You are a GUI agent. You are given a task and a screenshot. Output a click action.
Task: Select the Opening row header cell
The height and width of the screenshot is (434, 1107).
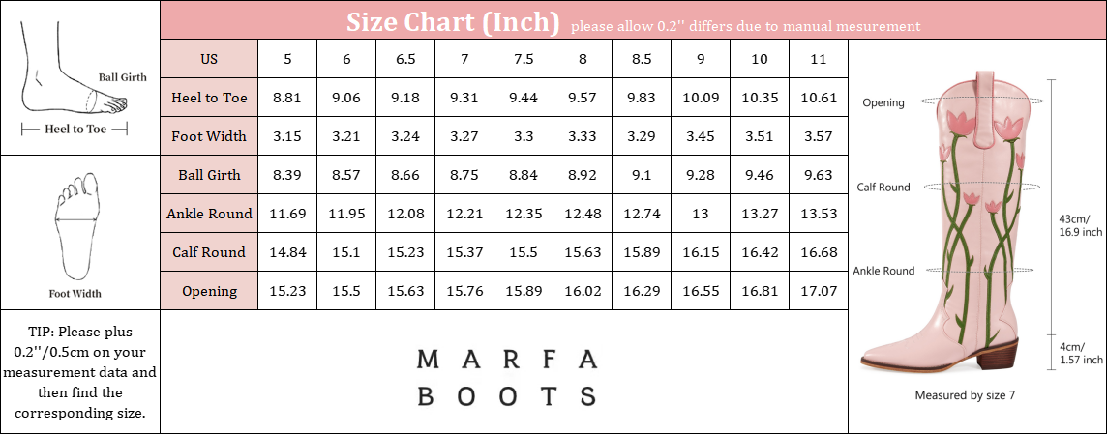point(209,291)
